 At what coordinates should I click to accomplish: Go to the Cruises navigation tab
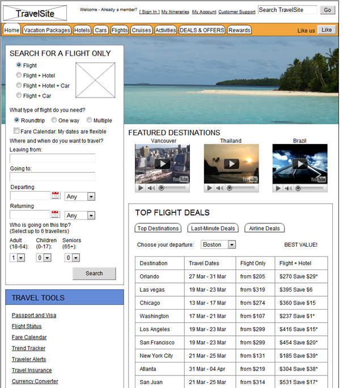[x=141, y=30]
